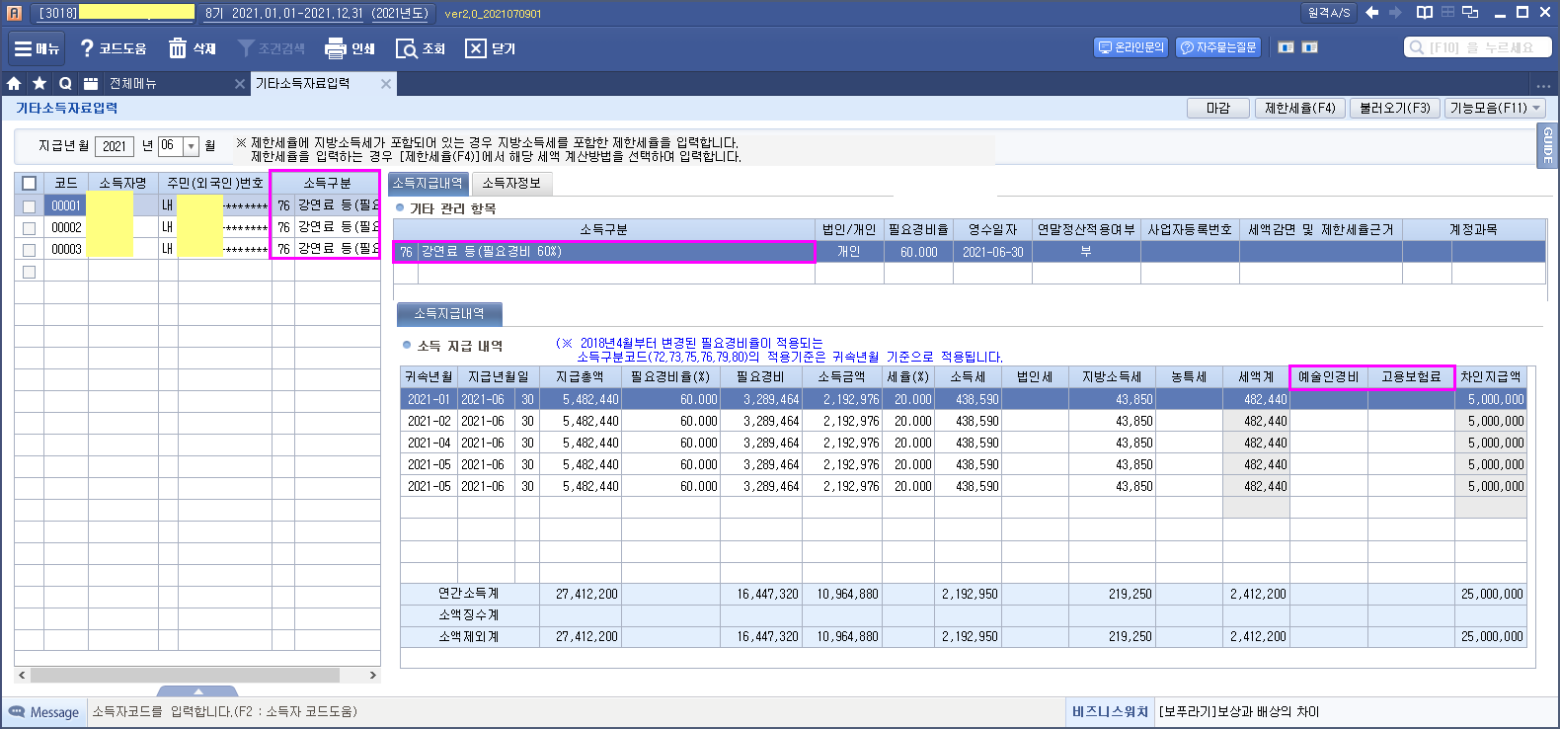Viewport: 1560px width, 729px height.
Task: Open favorites star icon in the tab bar
Action: (39, 84)
